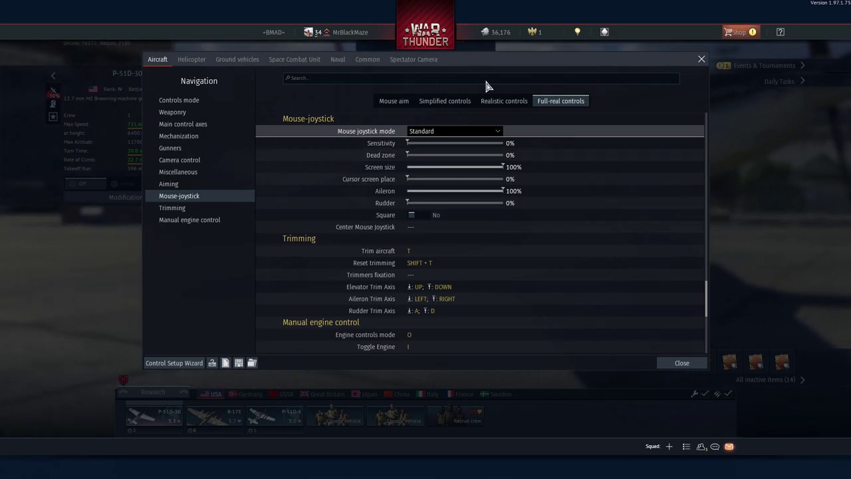This screenshot has width=851, height=479.
Task: Open the help question mark icon
Action: point(781,32)
